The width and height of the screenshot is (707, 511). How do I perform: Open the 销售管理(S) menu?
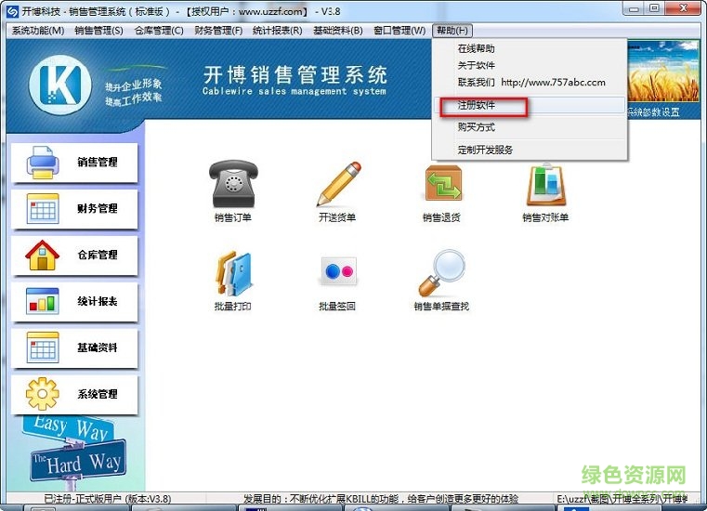(98, 31)
